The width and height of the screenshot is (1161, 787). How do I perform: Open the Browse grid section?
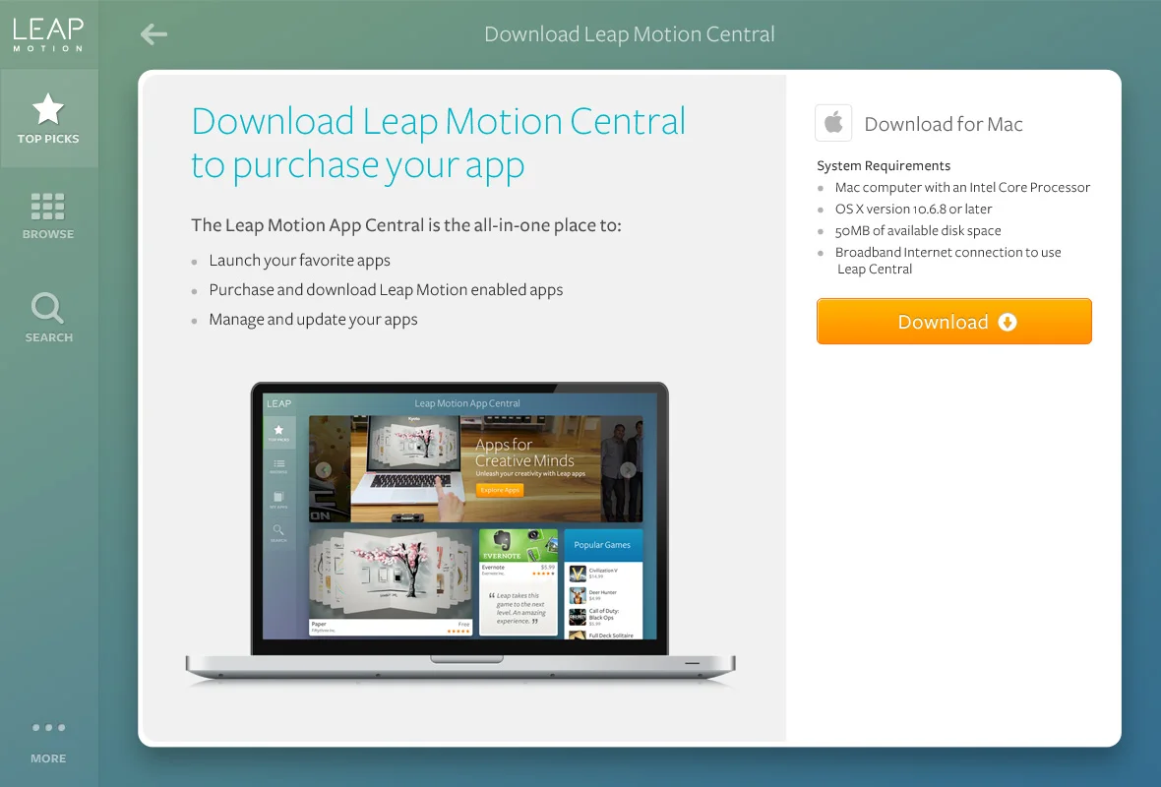coord(48,216)
